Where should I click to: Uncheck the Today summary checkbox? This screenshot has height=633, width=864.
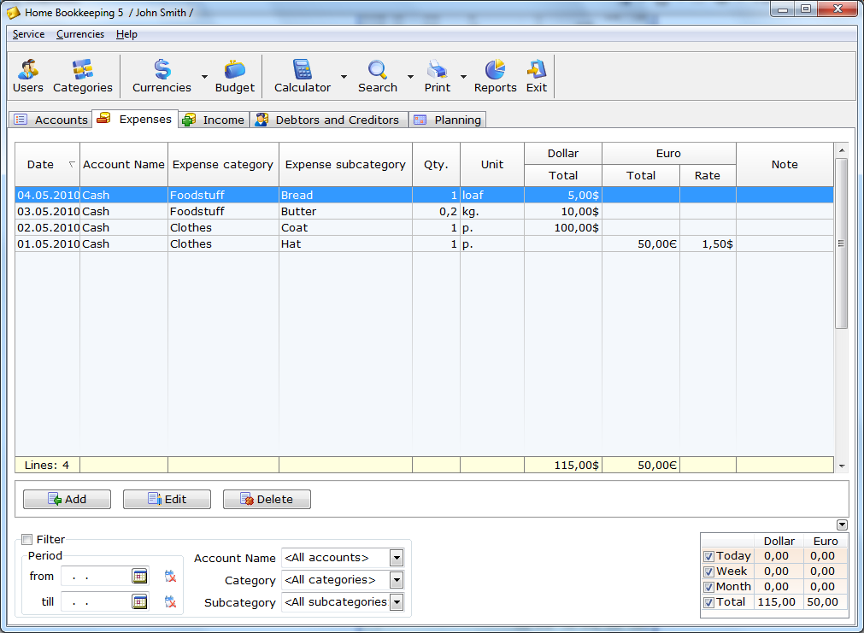[x=708, y=556]
